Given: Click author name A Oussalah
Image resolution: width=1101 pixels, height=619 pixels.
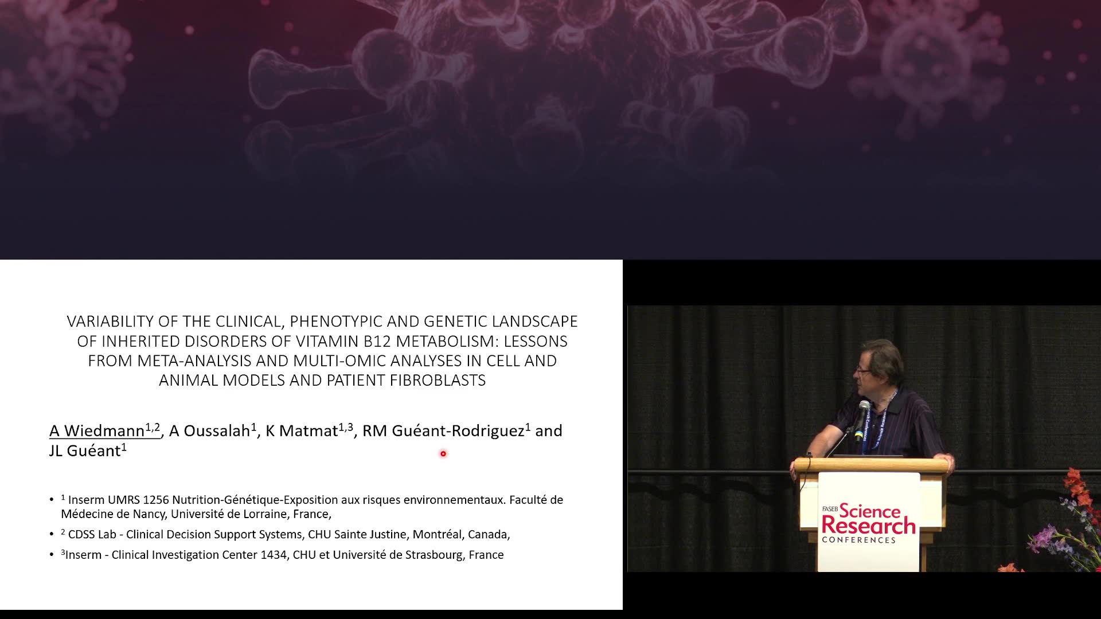Looking at the screenshot, I should [x=212, y=430].
